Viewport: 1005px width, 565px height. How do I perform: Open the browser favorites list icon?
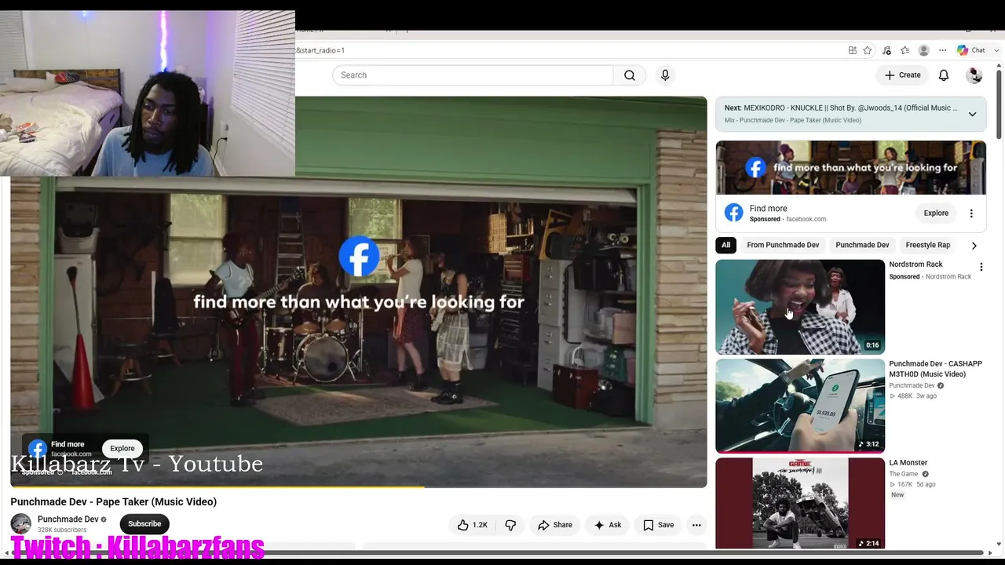tap(905, 50)
